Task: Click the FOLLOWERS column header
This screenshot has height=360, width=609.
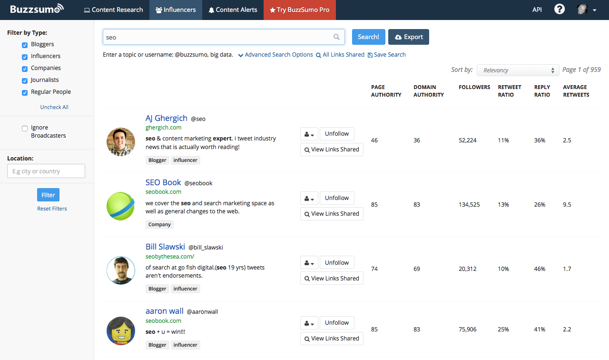Action: 474,87
